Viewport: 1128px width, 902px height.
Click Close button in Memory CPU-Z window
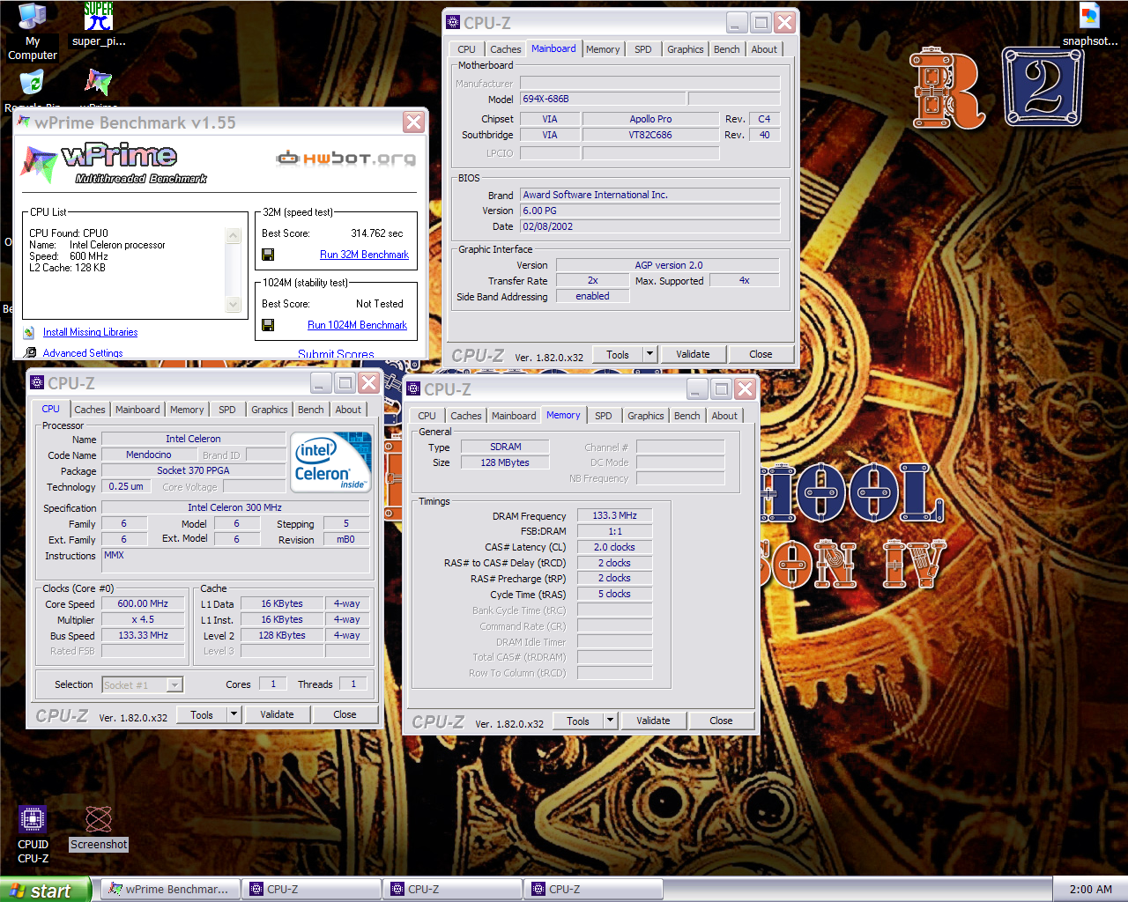pyautogui.click(x=721, y=721)
